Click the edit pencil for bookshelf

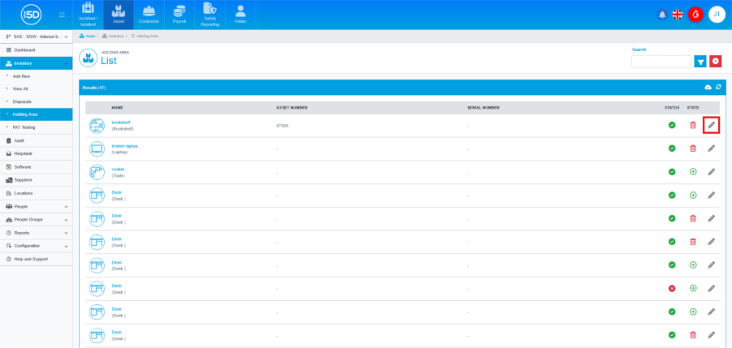[712, 125]
